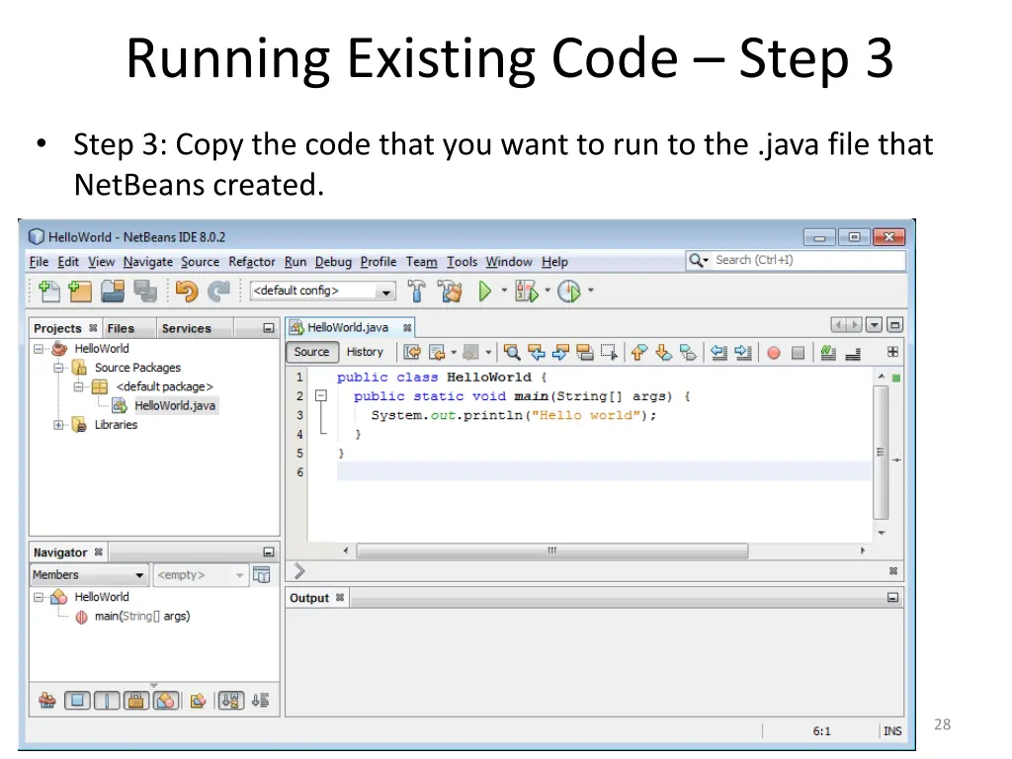Click the New Project toolbar icon
The image size is (1012, 759).
[80, 292]
